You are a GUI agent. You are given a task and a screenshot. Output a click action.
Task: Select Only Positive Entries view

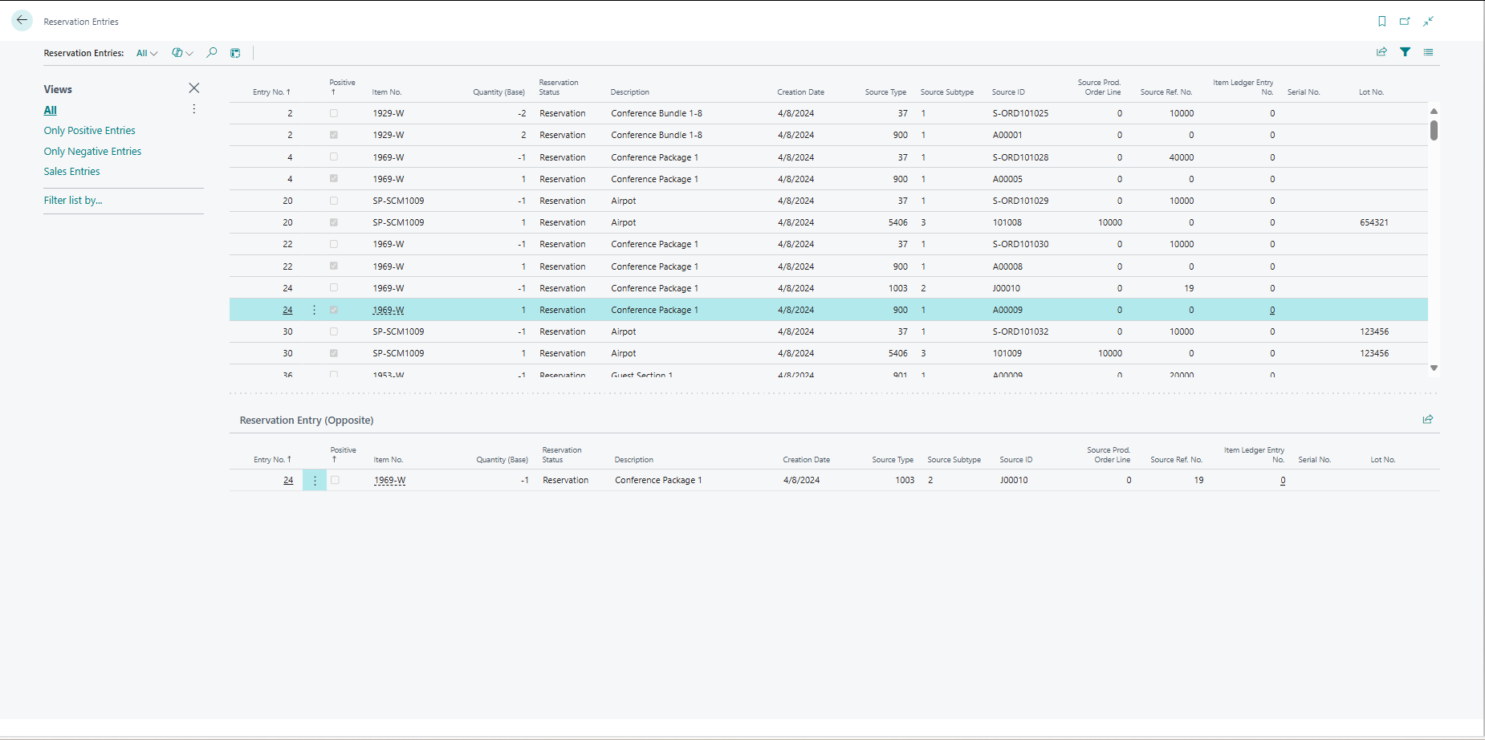tap(89, 131)
